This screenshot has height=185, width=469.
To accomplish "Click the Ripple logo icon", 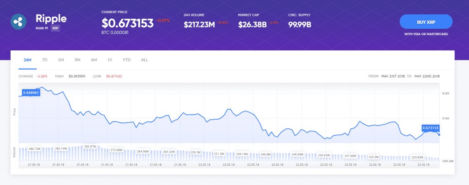I will click(19, 21).
